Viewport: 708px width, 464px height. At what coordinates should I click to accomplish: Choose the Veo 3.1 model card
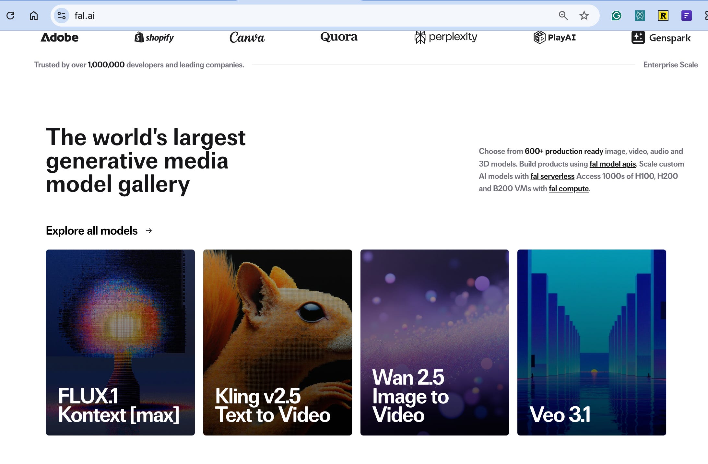[x=592, y=342]
